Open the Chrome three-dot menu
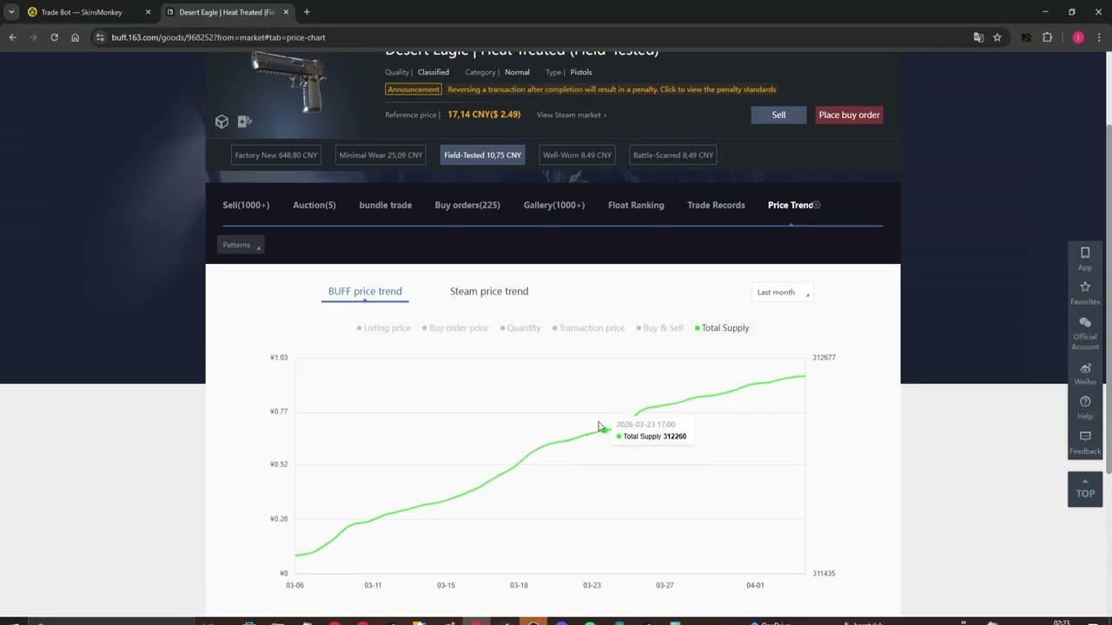This screenshot has width=1112, height=625. [x=1098, y=37]
